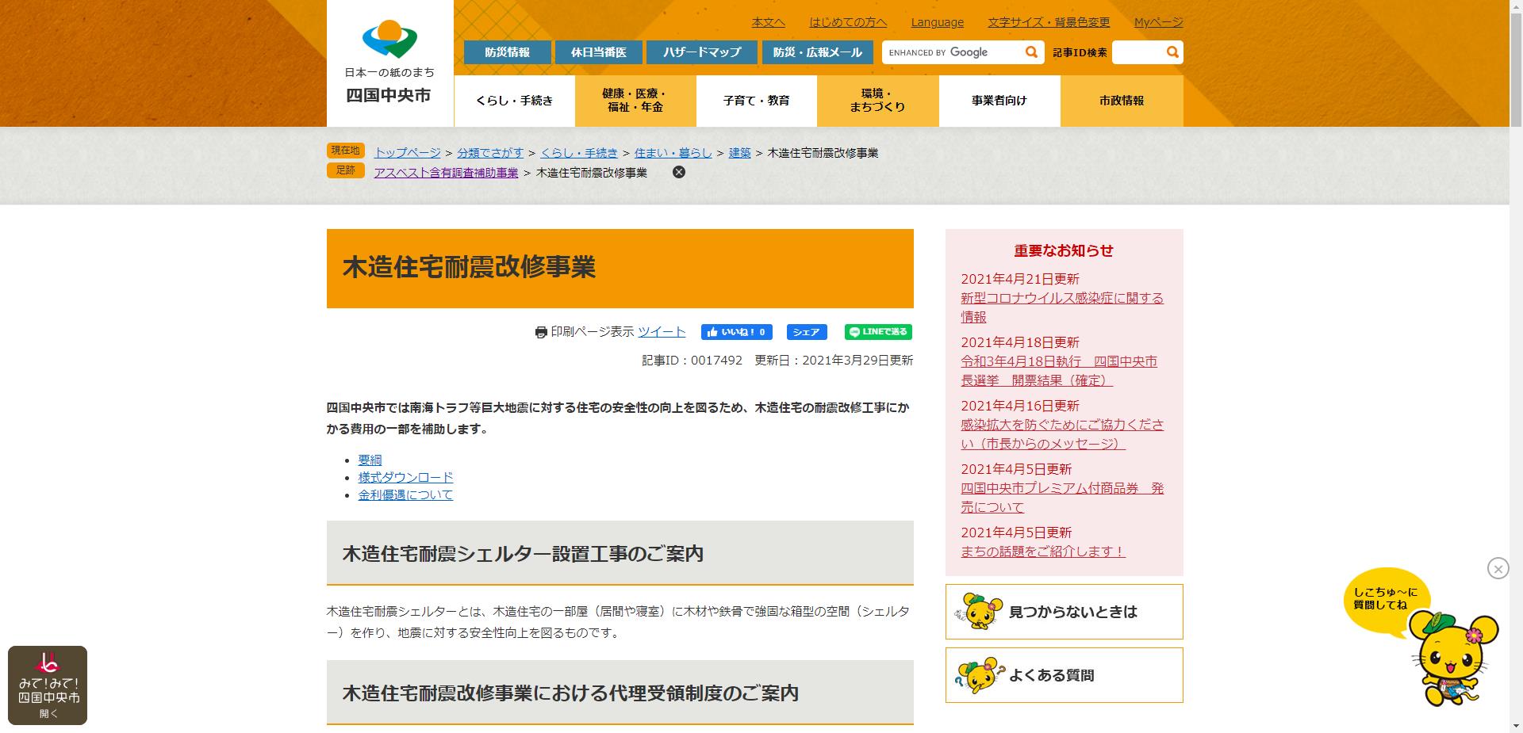Click the Google search magnifying glass icon
The image size is (1523, 733).
1030,52
